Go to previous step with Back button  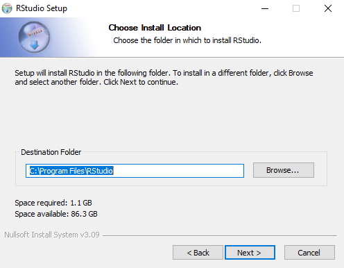click(198, 253)
